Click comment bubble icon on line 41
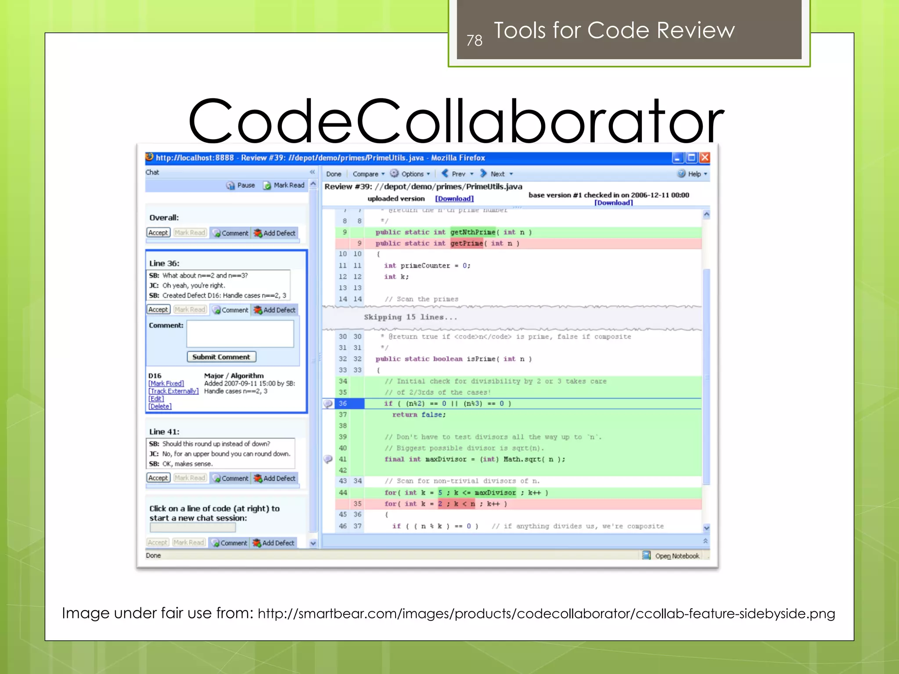 (x=328, y=459)
